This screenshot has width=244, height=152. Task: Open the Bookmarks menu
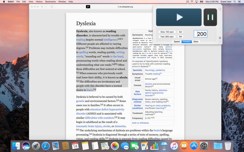[x=50, y=2]
